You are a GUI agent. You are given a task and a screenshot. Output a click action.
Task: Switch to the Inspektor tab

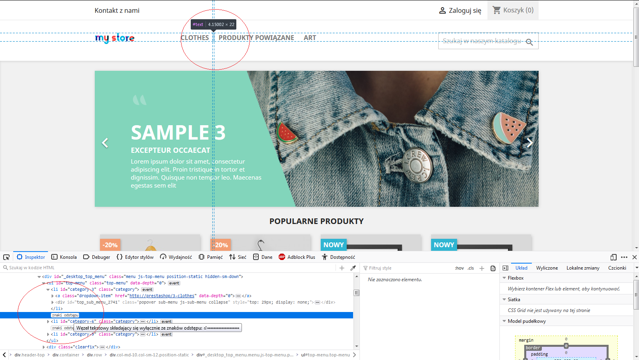coord(31,257)
